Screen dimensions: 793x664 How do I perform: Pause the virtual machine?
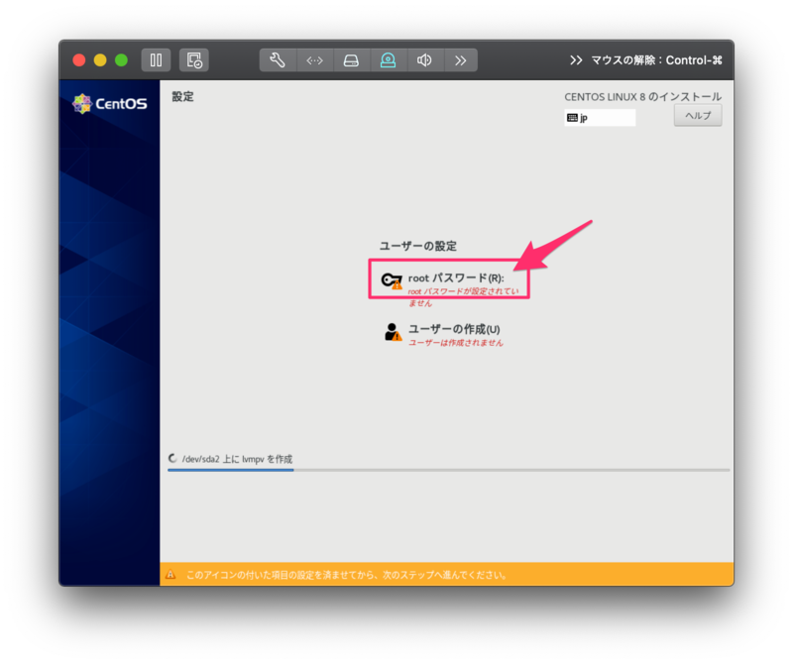pyautogui.click(x=156, y=60)
